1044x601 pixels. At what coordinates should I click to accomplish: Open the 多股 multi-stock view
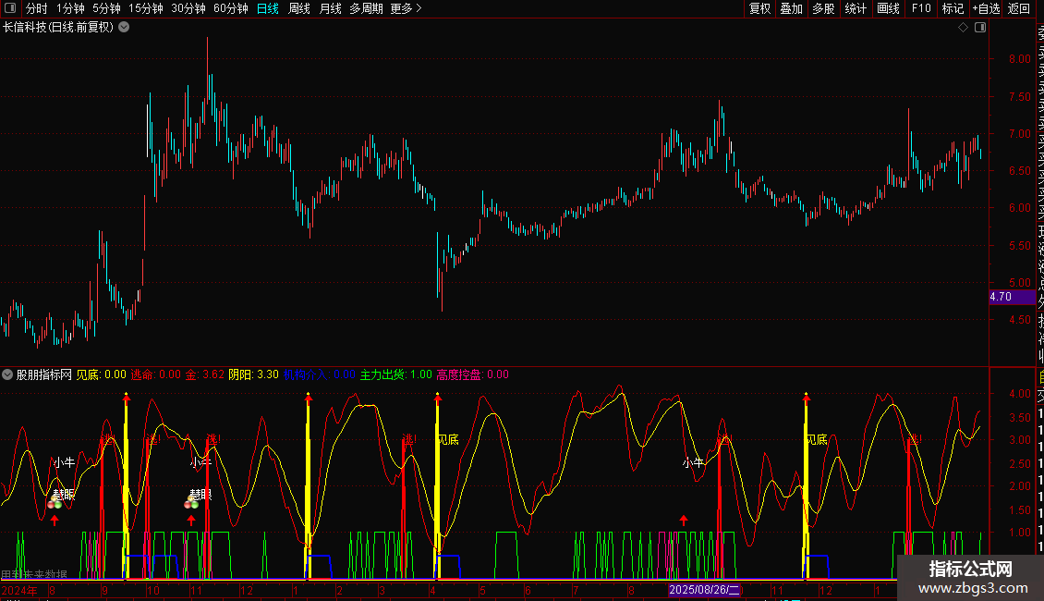coord(823,8)
